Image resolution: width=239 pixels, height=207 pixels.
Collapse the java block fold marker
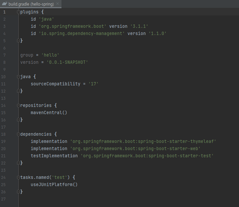[18, 77]
